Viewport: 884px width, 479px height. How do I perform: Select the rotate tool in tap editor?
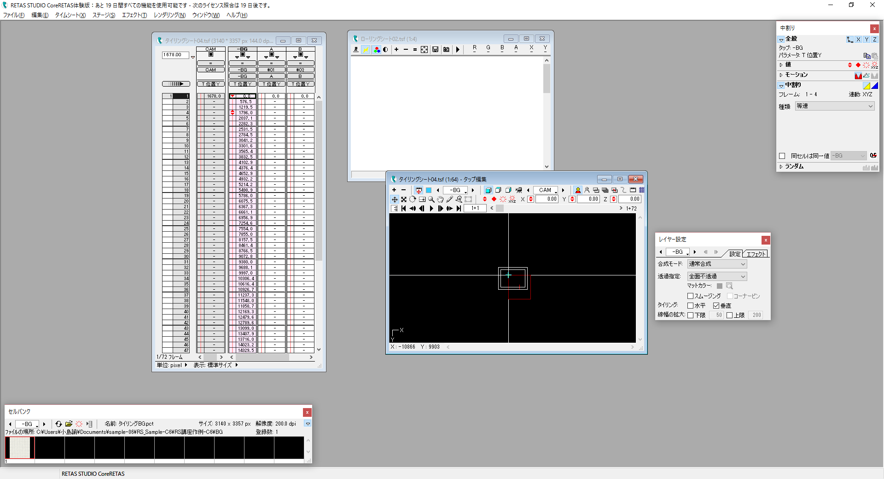pos(413,199)
